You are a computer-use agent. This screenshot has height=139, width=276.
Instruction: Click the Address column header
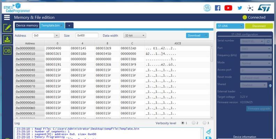tap(30, 43)
